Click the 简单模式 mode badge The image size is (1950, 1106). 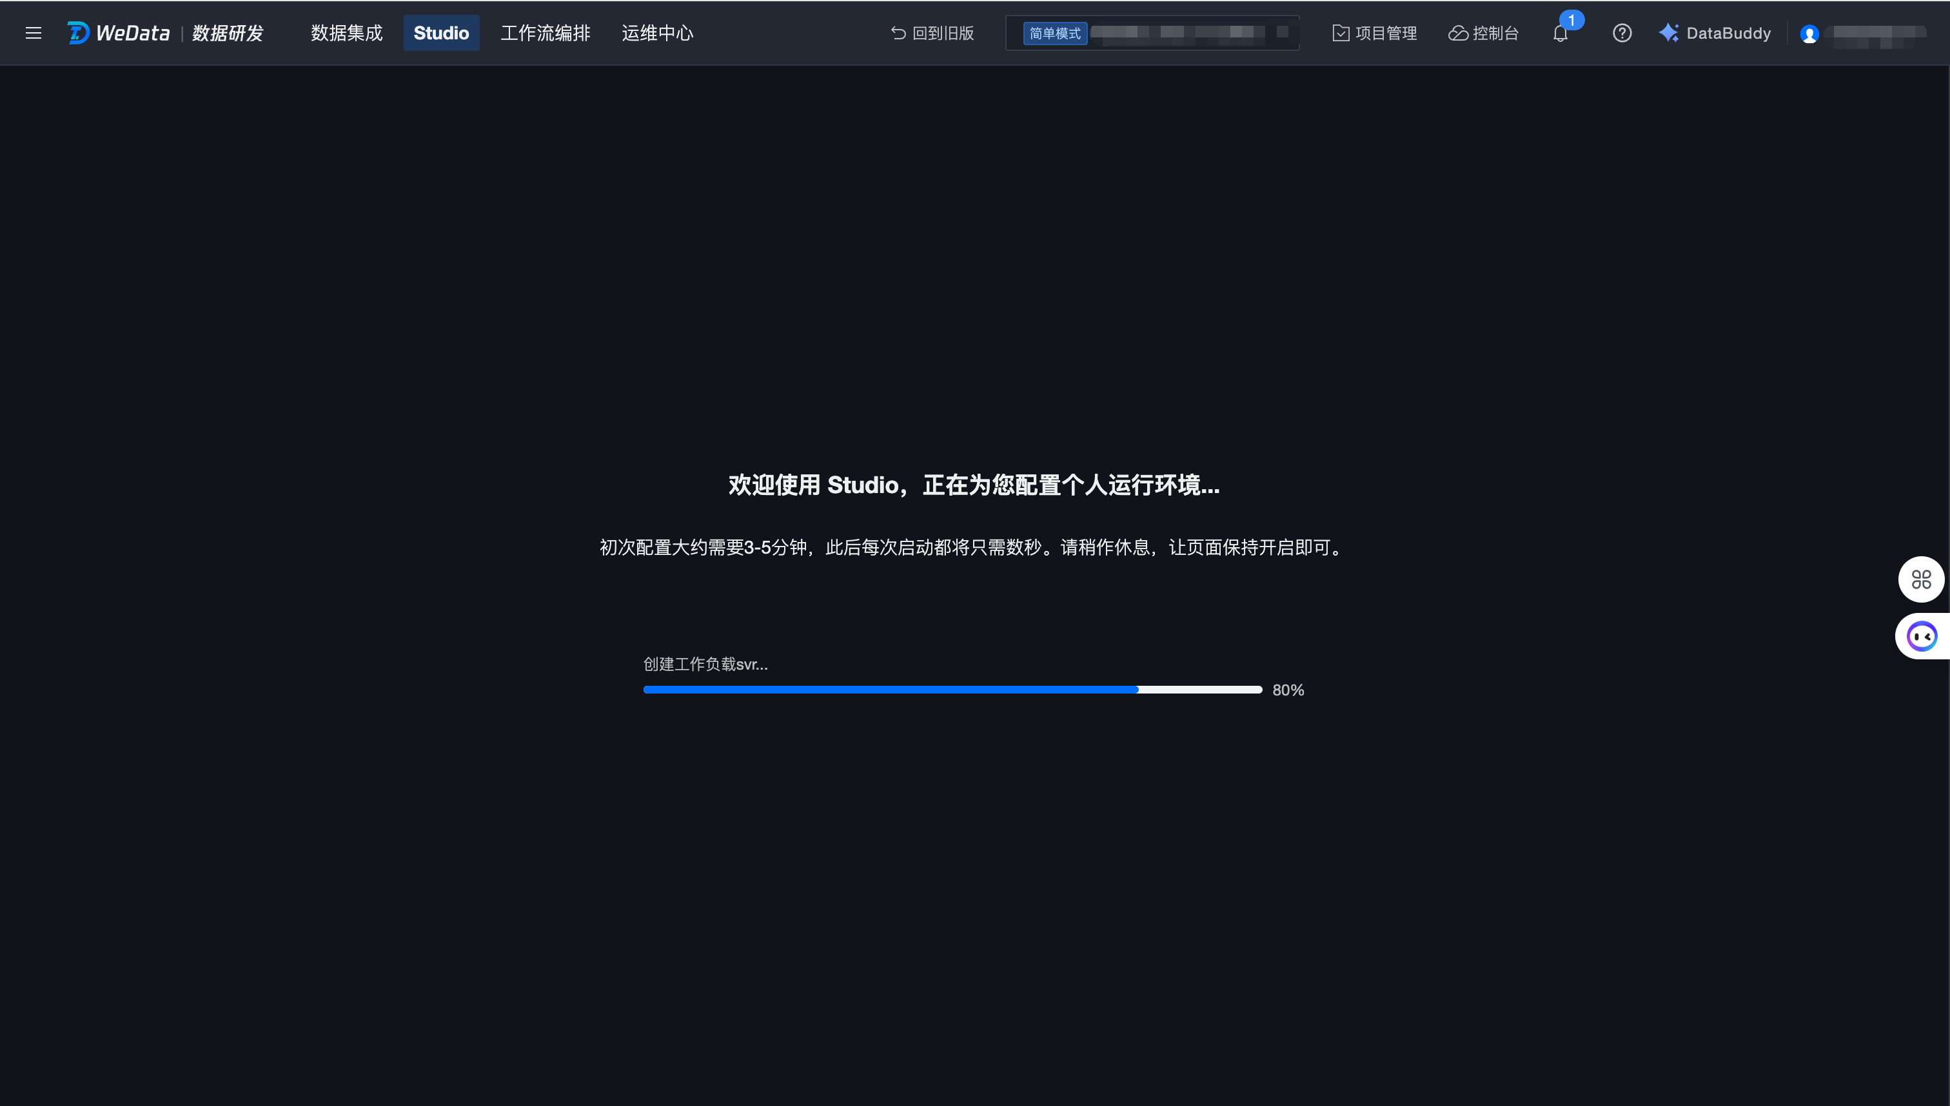point(1055,34)
